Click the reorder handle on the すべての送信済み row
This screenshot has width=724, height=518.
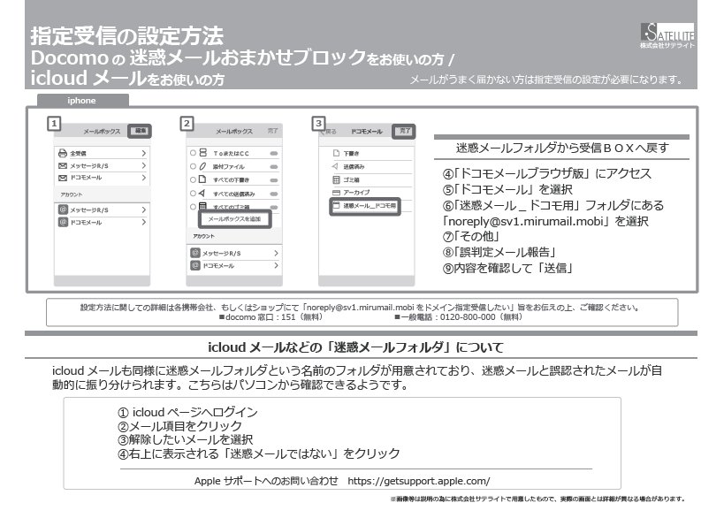[274, 194]
